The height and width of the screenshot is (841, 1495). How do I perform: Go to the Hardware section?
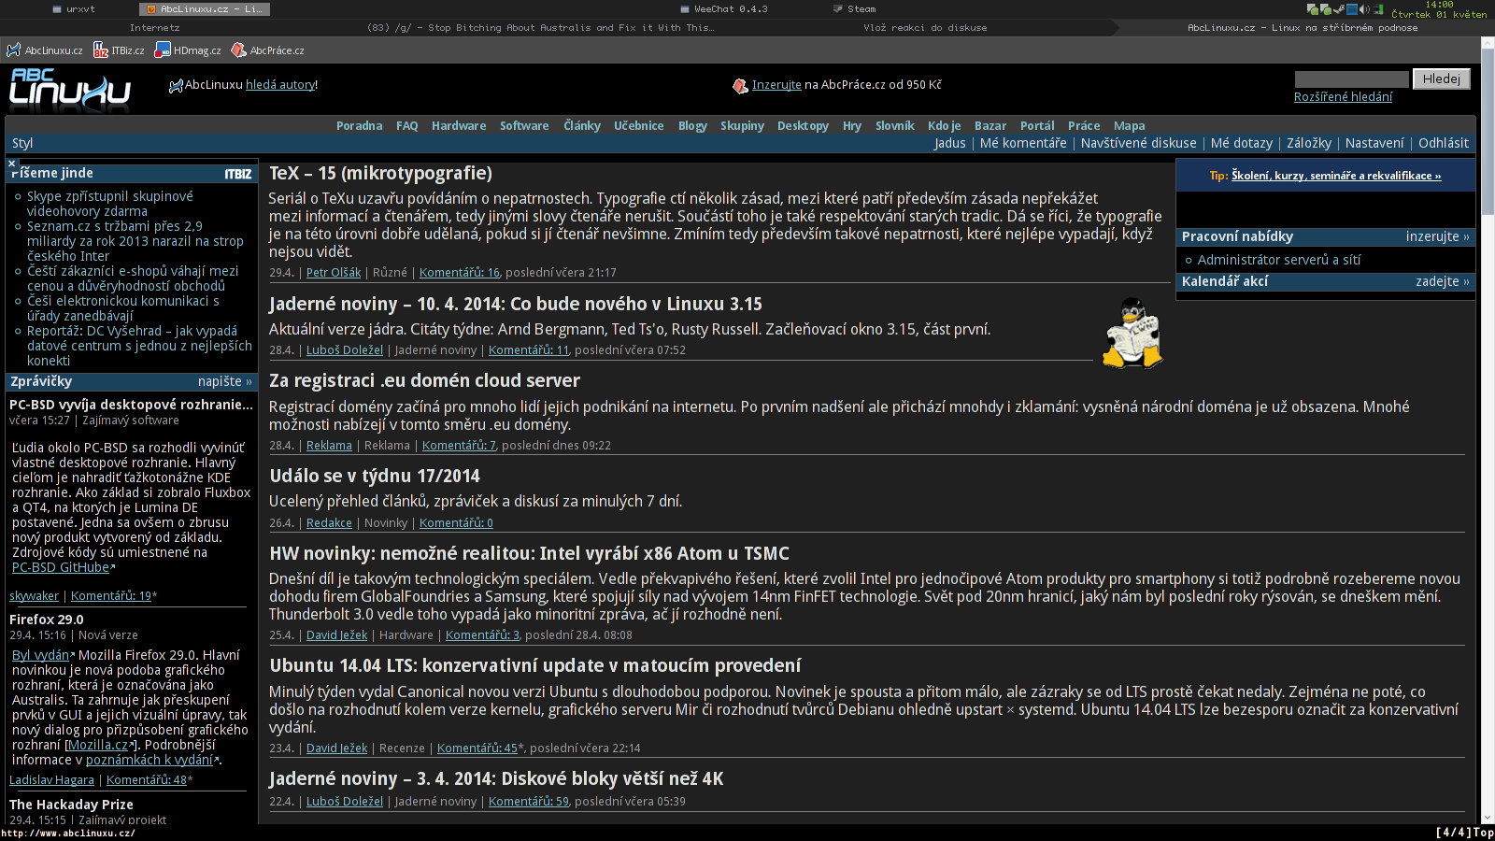click(459, 126)
